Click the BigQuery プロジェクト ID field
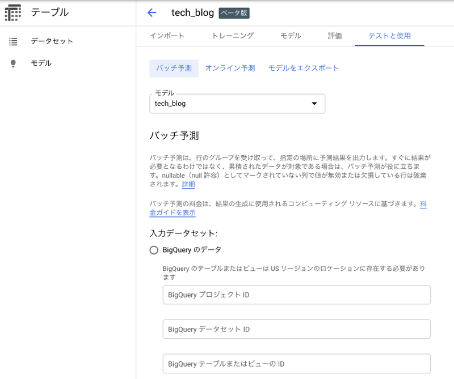Screen dimensions: 454x379 [x=296, y=295]
